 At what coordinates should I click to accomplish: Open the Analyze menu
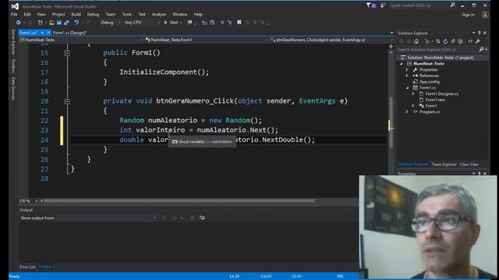[159, 14]
